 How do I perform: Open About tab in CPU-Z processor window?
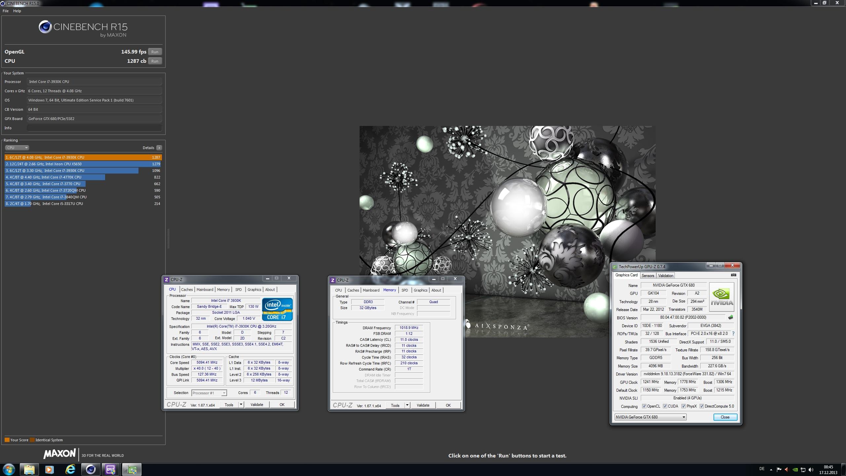pos(270,290)
